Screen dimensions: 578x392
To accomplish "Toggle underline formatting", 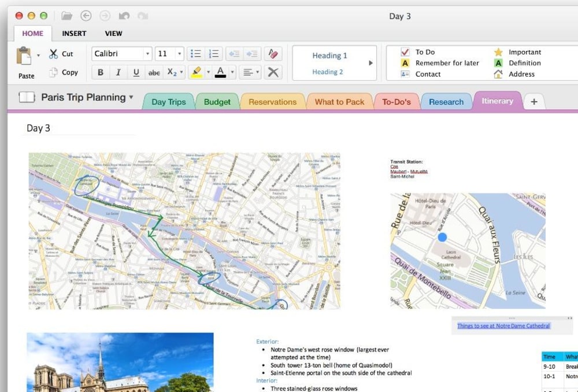I will pos(136,72).
